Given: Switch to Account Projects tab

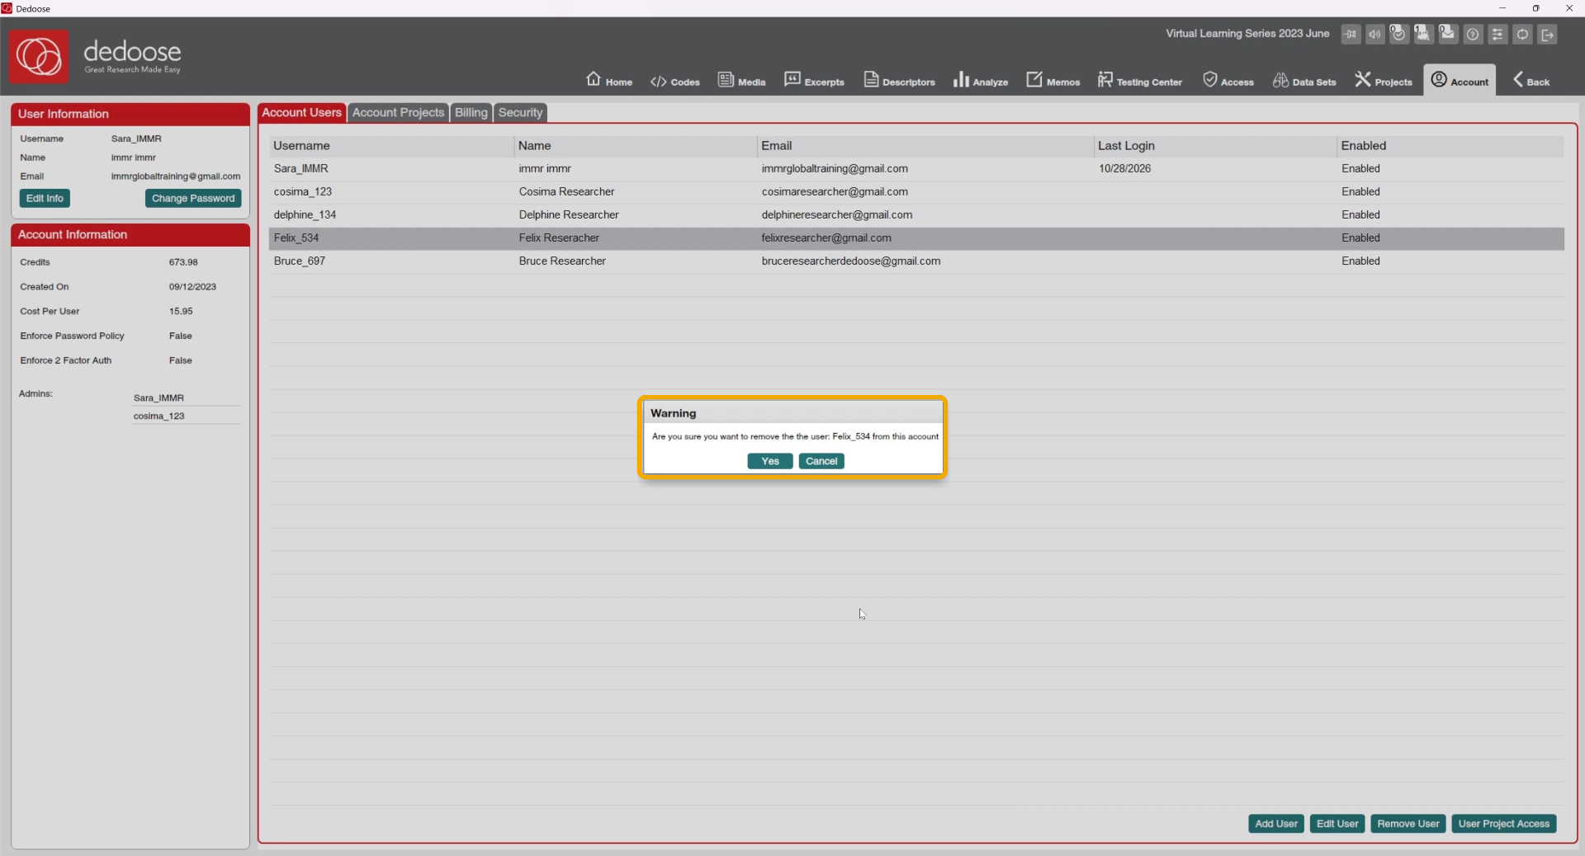Looking at the screenshot, I should (398, 113).
